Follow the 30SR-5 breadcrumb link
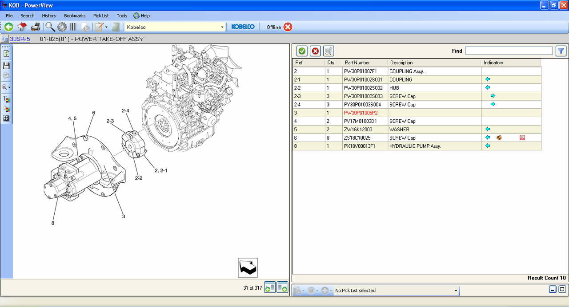 click(x=20, y=39)
